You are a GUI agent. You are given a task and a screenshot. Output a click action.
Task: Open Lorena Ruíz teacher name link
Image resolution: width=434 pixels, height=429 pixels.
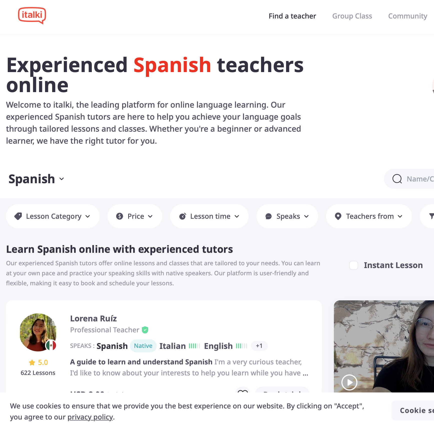94,318
